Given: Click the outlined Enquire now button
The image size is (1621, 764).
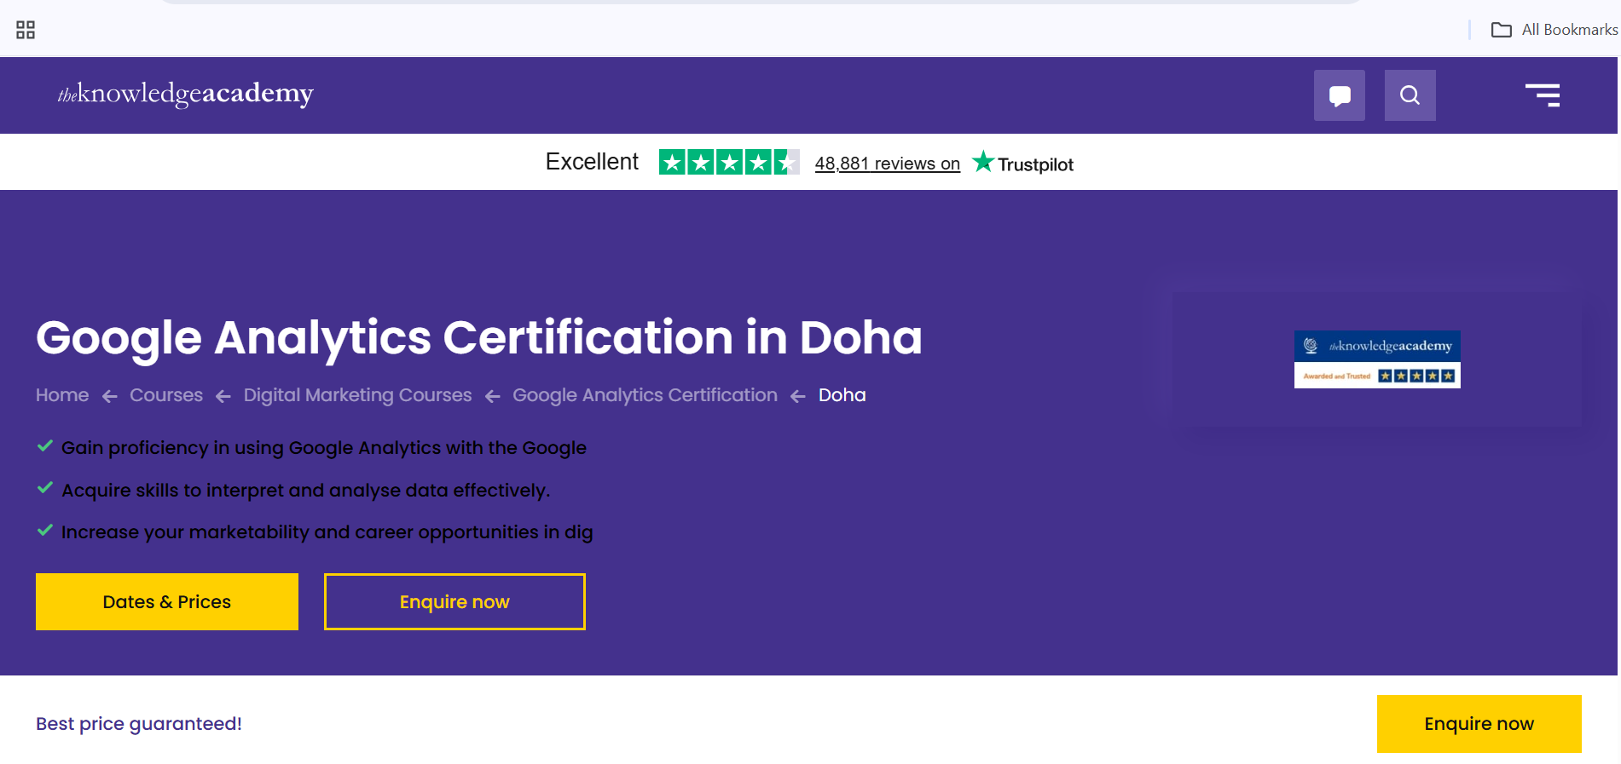Looking at the screenshot, I should [x=454, y=601].
